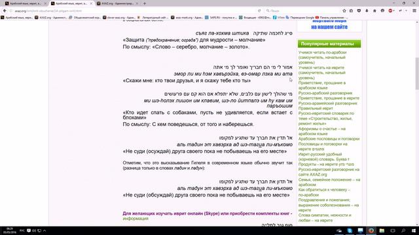This screenshot has width=419, height=235.
Task: Open the Windows Start button on taskbar
Action: (x=414, y=230)
